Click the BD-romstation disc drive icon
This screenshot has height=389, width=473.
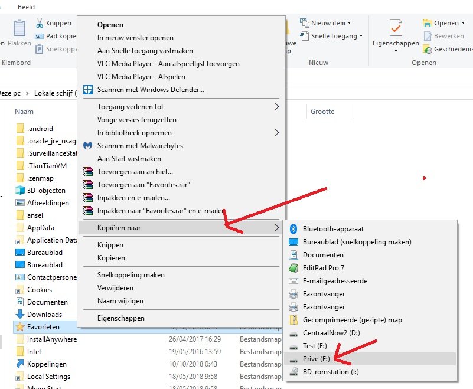(x=293, y=371)
